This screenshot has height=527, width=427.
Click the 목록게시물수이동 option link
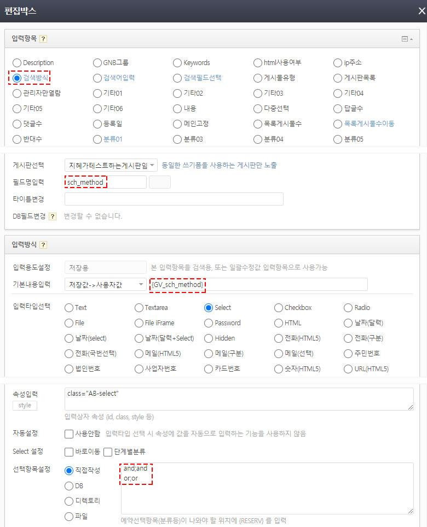tap(365, 124)
